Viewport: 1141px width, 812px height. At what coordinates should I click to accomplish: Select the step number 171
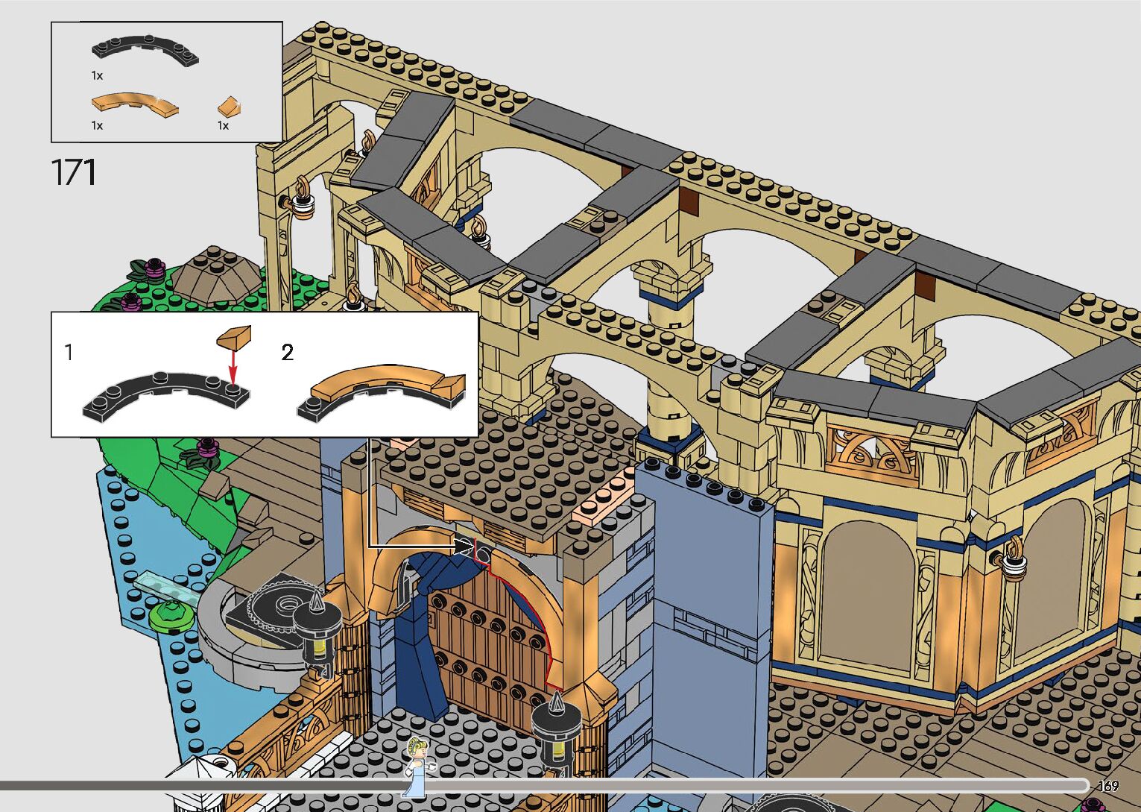[74, 172]
